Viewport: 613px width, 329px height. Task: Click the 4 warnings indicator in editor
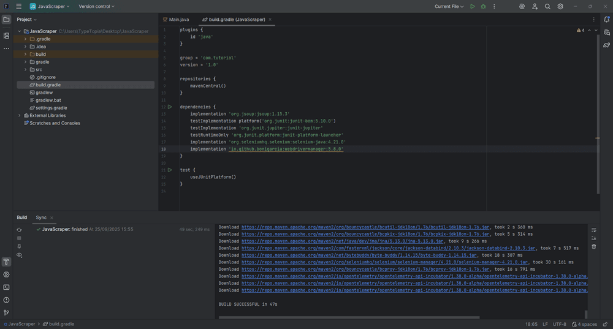[581, 30]
